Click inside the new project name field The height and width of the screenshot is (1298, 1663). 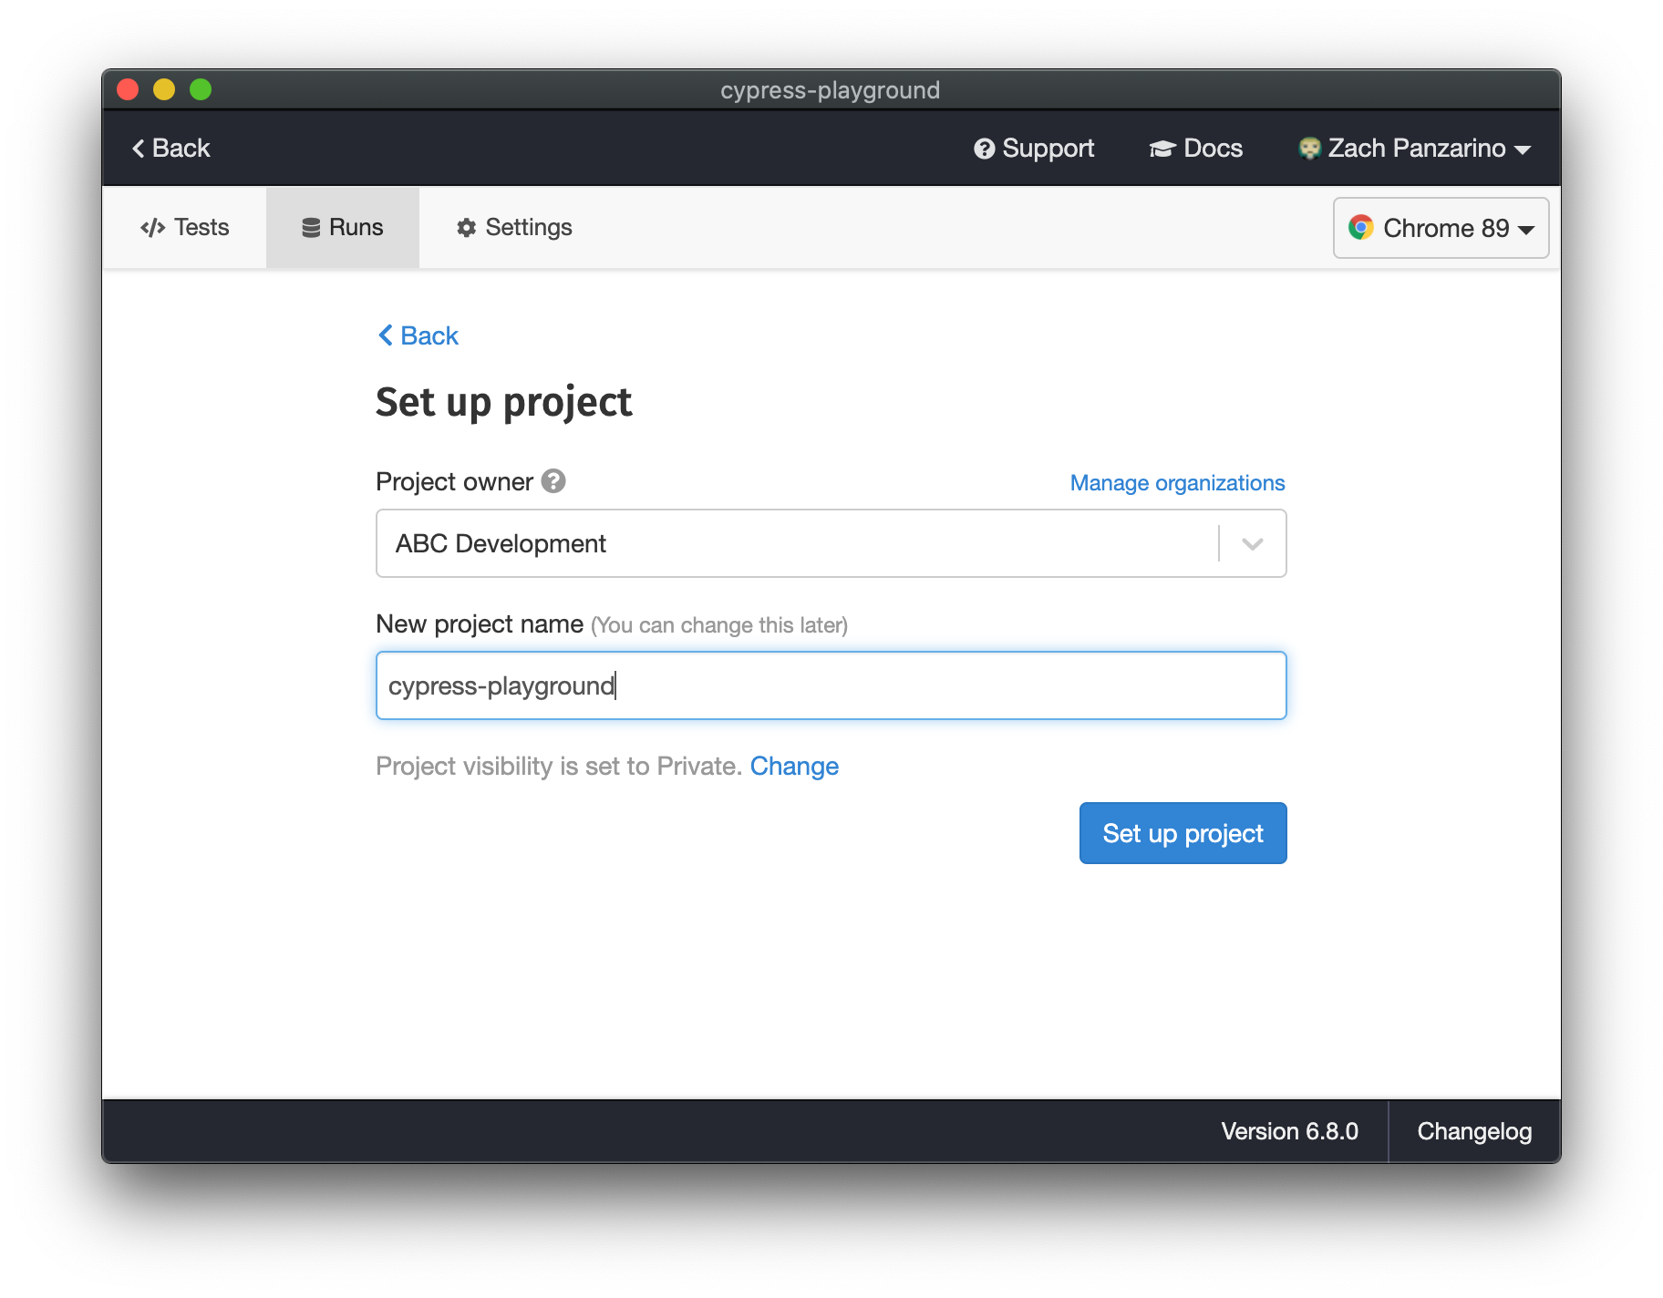tap(830, 685)
